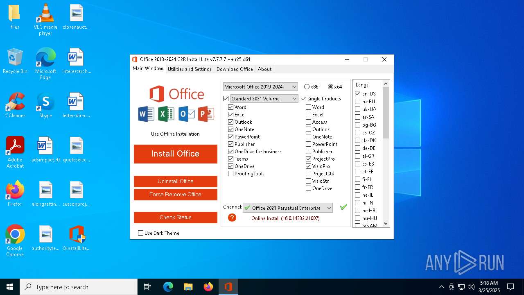Click Office installer taskbar icon
Image resolution: width=524 pixels, height=295 pixels.
click(228, 287)
